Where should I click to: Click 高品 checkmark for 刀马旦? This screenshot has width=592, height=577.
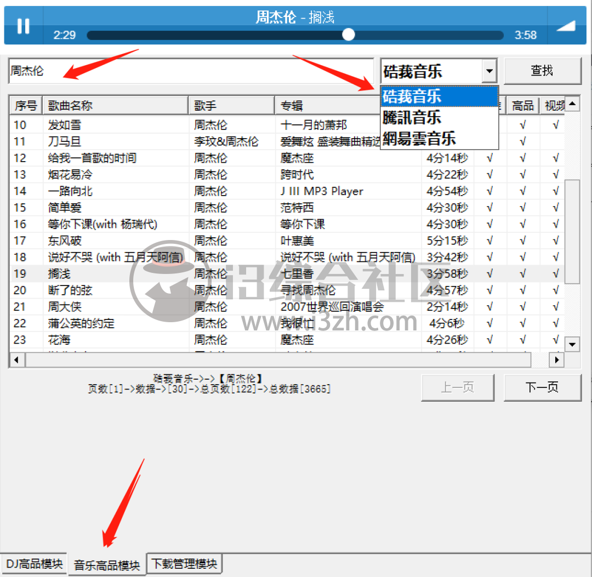pyautogui.click(x=522, y=141)
